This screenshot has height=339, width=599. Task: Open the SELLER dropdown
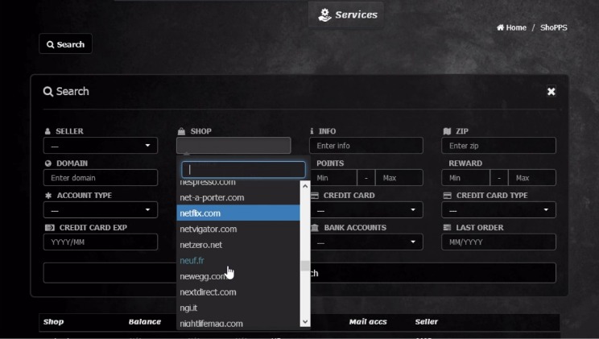click(x=101, y=146)
